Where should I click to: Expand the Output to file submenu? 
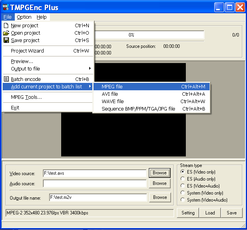[48, 68]
